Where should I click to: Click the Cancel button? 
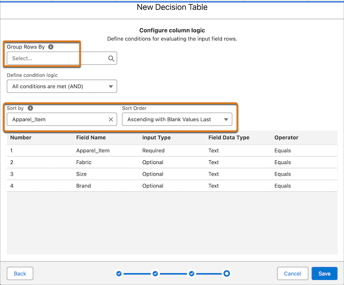click(x=292, y=274)
